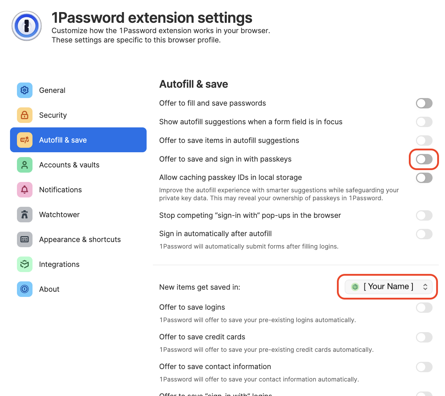This screenshot has height=396, width=445.
Task: Enable Allow caching passkey IDs in local storage
Action: pos(424,178)
